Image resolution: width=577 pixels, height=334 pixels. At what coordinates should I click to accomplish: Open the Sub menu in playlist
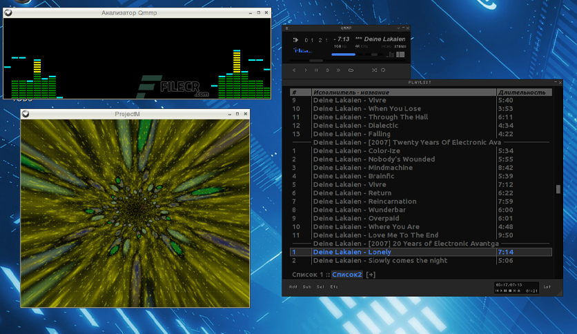(x=307, y=286)
